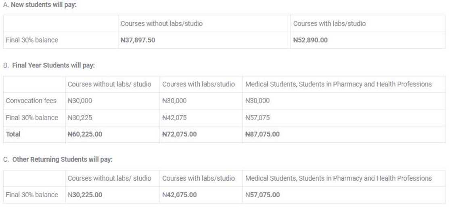
Task: Click ₦57,075.00 in Returning Students table
Action: coord(262,195)
